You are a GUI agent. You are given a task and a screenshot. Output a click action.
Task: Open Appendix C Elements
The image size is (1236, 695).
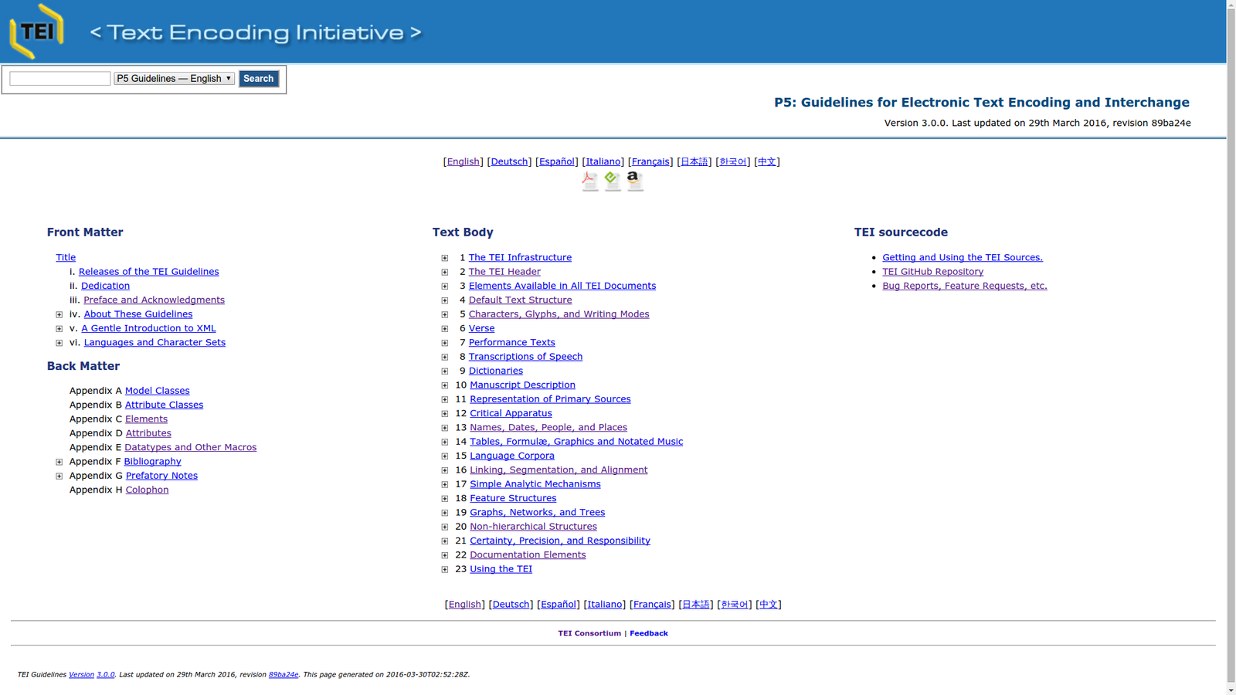tap(146, 419)
